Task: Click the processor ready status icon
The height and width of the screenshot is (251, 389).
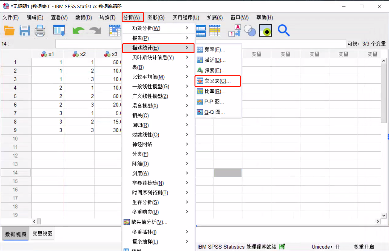Action: [282, 247]
